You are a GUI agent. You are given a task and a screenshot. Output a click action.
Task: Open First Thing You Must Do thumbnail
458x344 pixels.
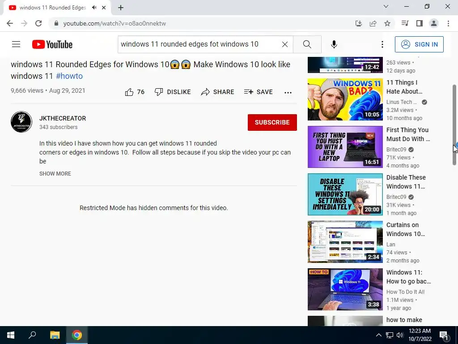tap(345, 147)
